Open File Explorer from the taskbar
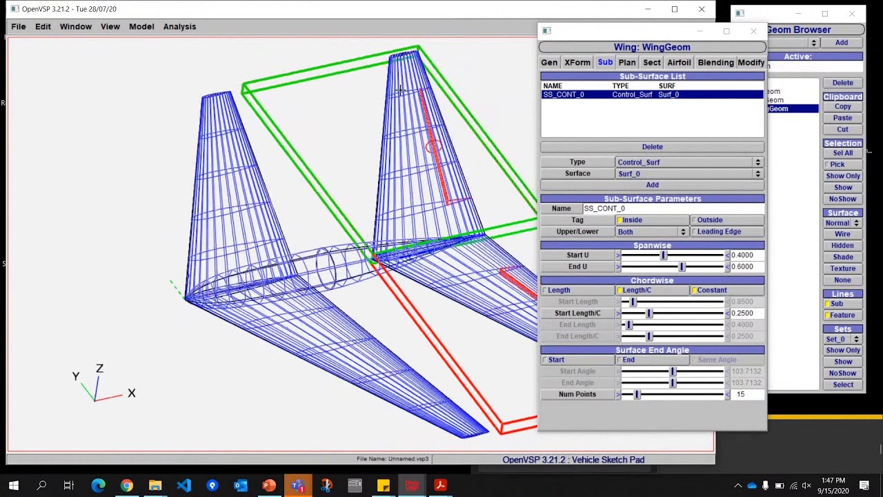This screenshot has height=497, width=883. click(x=155, y=485)
